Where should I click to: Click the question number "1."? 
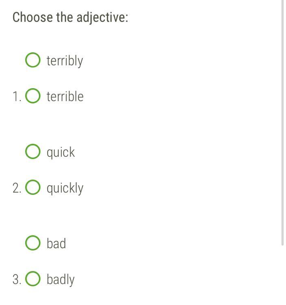[17, 97]
